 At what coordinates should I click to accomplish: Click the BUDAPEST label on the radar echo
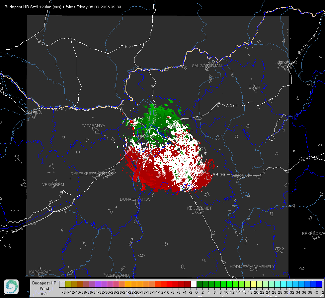pos(146,137)
